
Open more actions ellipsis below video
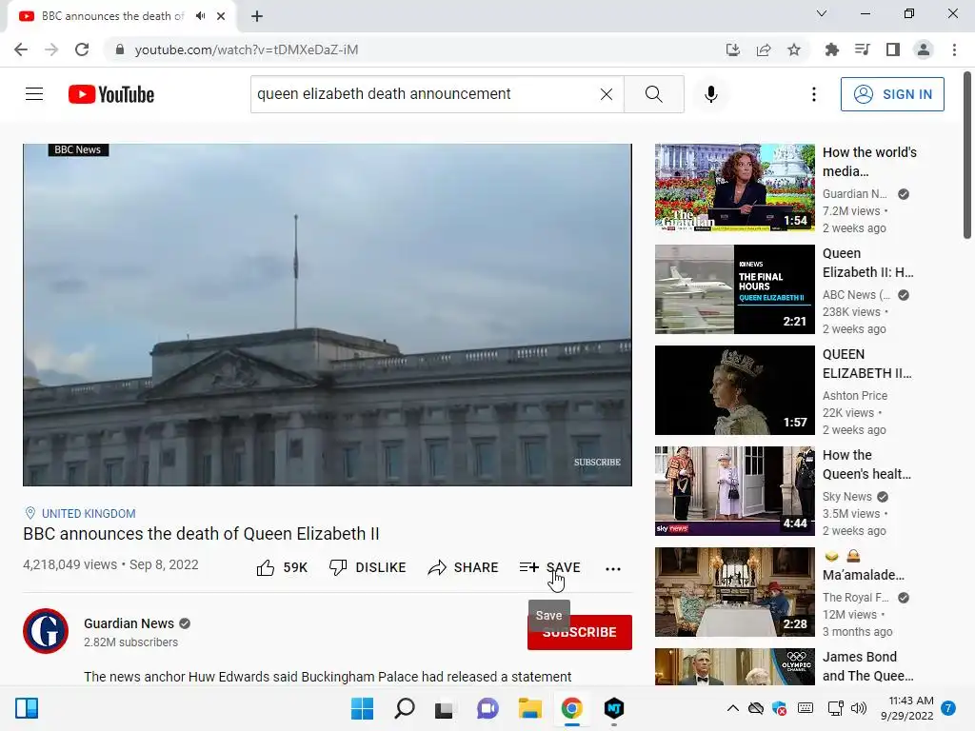[x=612, y=569]
